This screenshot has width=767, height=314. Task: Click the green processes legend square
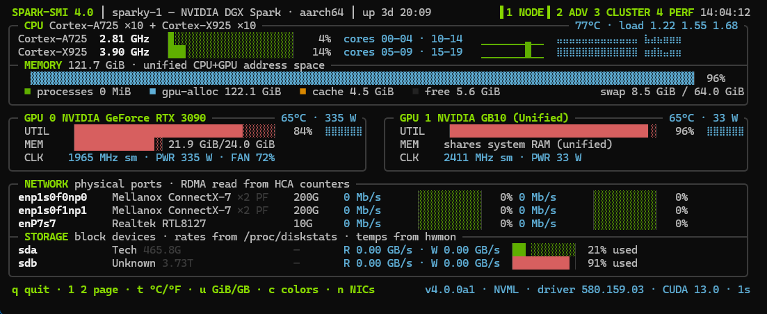click(27, 91)
